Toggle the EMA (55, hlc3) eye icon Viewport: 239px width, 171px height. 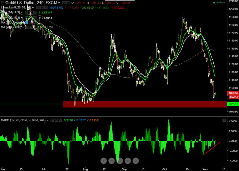(x=26, y=18)
